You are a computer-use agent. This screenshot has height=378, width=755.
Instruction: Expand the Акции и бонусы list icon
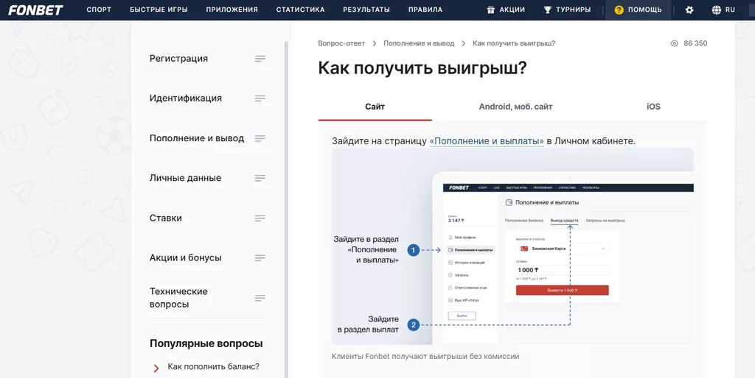click(260, 258)
